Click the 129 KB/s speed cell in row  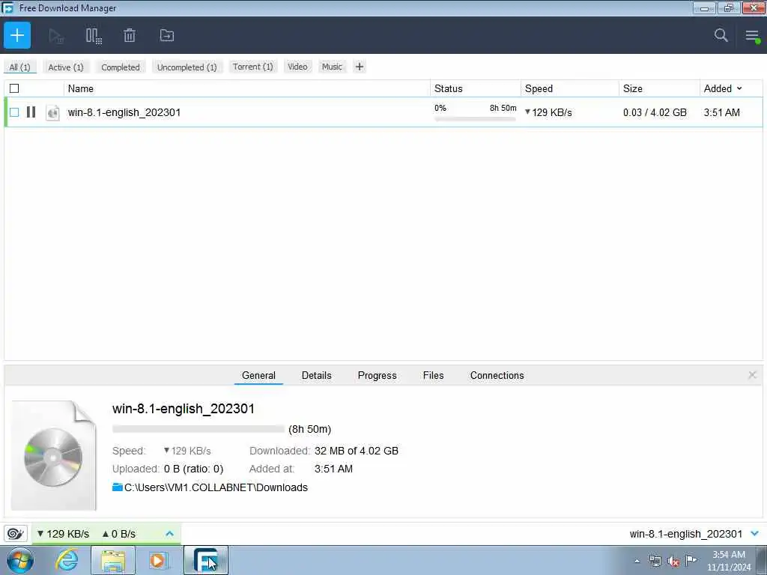coord(548,112)
